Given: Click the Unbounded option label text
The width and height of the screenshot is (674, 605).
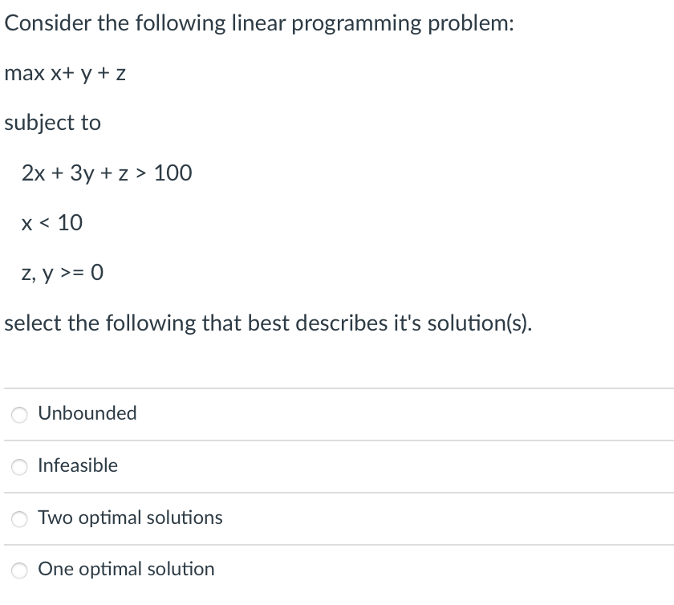Looking at the screenshot, I should pos(87,414).
